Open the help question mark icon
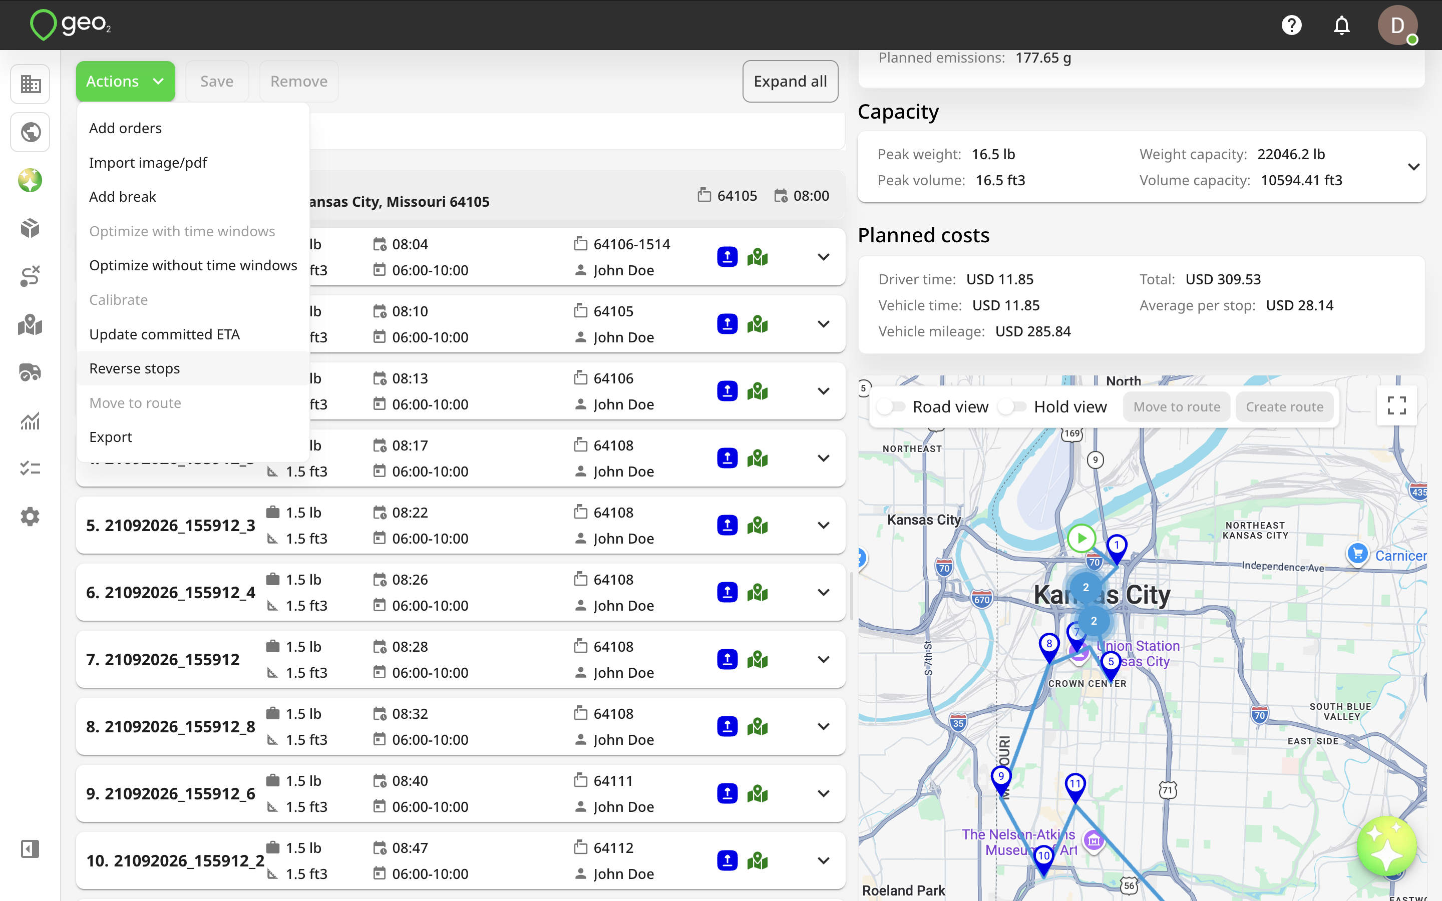 tap(1291, 25)
